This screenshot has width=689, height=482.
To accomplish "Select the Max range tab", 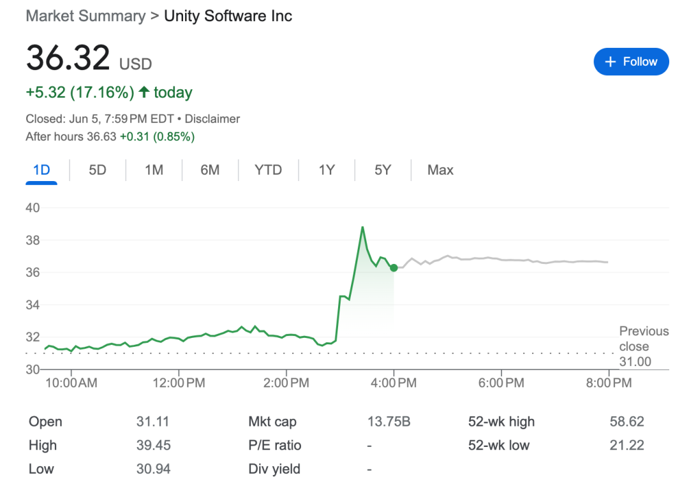I will [440, 170].
